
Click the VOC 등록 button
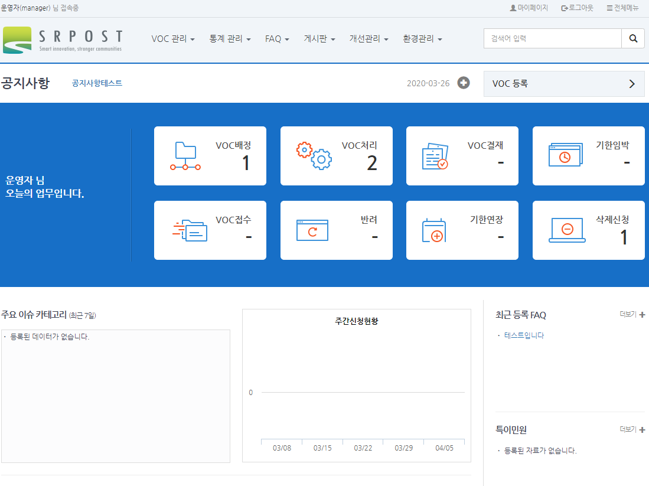coord(563,84)
